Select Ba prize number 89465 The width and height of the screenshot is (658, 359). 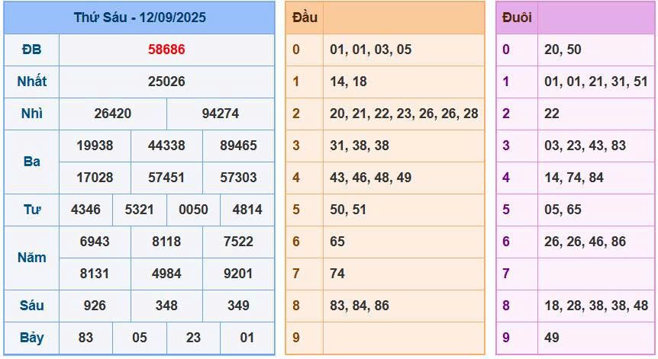(x=238, y=146)
